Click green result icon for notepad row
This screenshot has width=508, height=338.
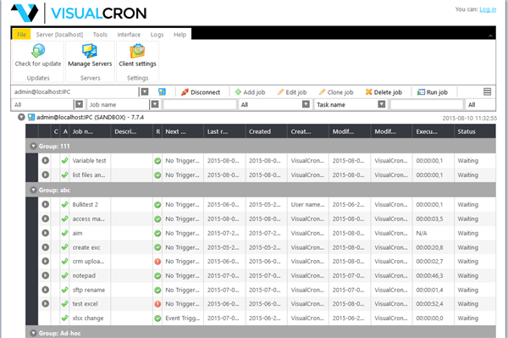point(157,276)
